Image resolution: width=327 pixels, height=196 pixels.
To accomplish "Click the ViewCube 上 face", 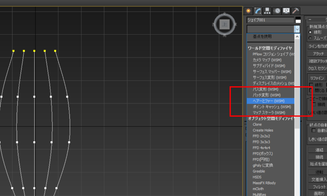I will [224, 24].
